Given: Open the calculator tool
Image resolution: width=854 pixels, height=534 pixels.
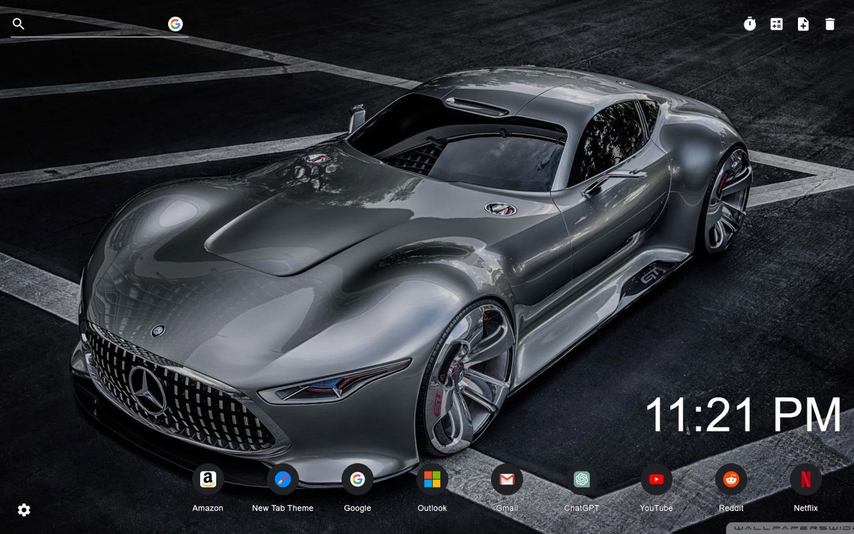Looking at the screenshot, I should click(777, 24).
